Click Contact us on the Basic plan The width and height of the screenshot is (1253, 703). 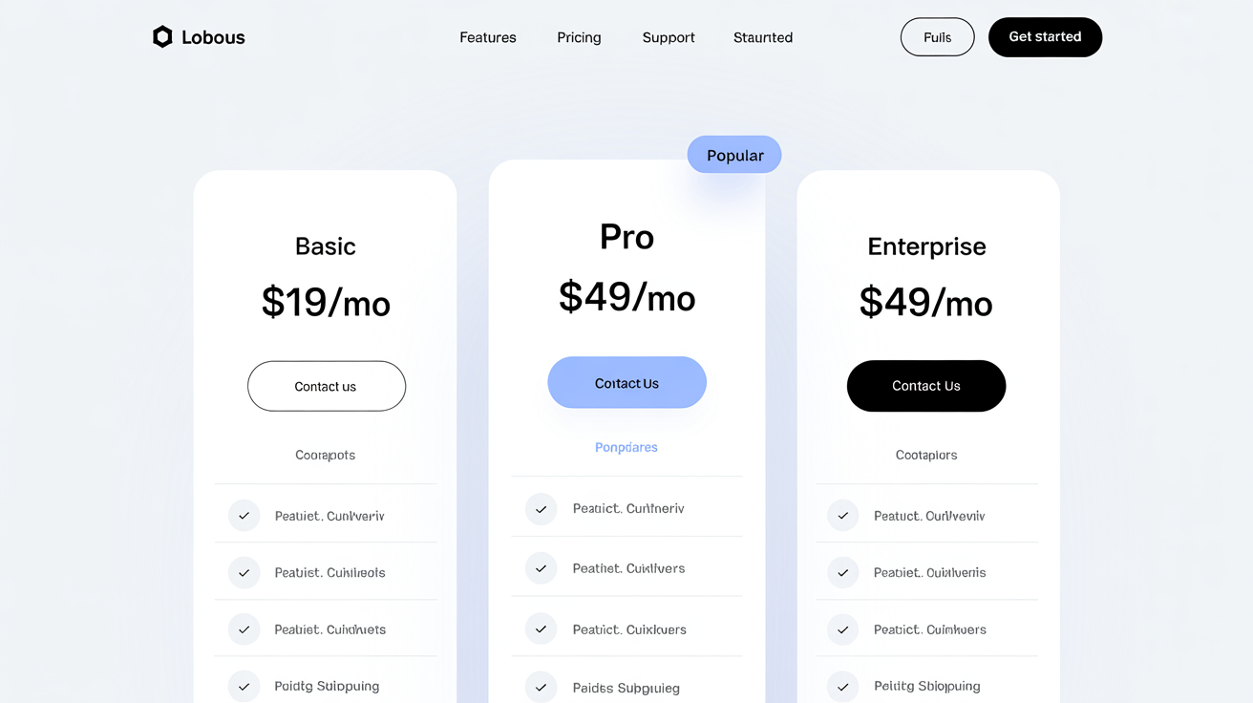coord(326,386)
